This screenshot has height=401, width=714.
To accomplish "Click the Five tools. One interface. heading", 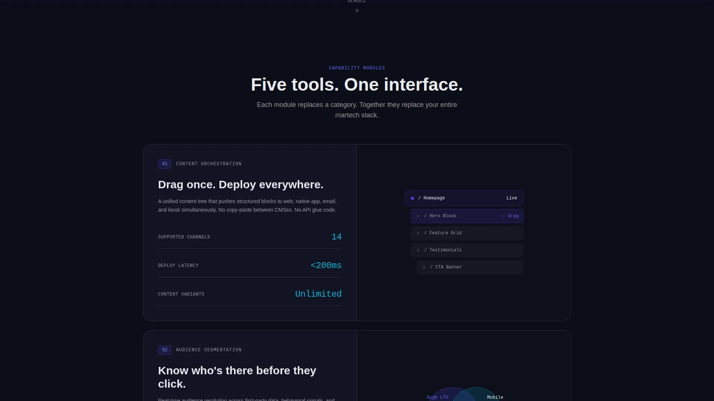I will tap(357, 85).
